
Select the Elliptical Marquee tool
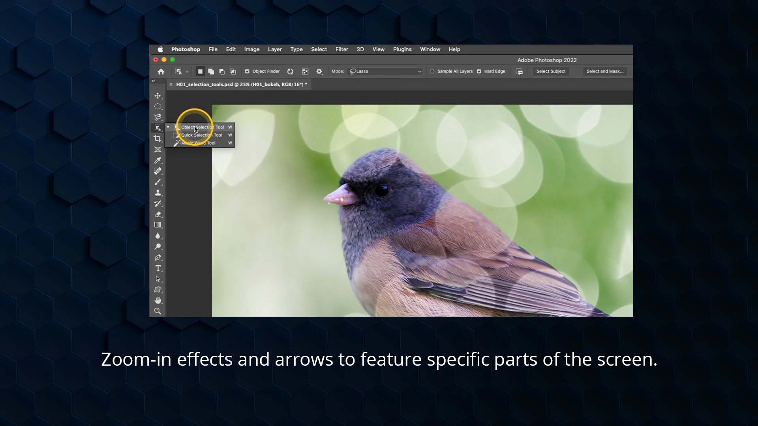click(x=158, y=106)
